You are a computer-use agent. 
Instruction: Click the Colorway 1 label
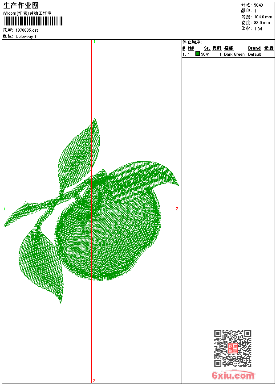point(26,36)
